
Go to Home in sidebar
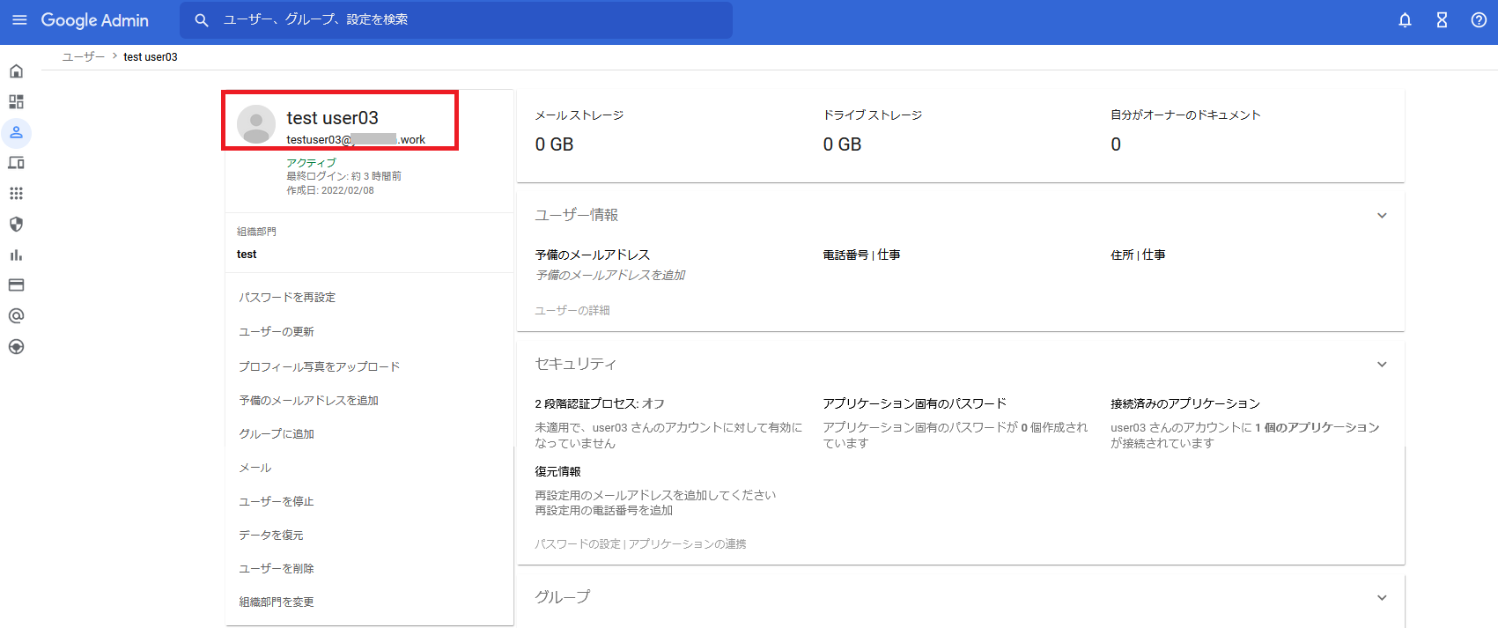click(x=16, y=71)
